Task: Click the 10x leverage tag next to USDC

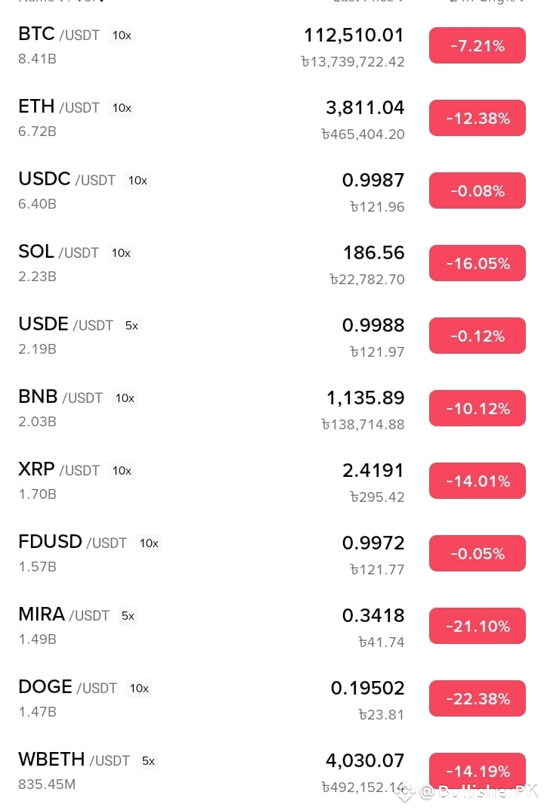Action: (x=138, y=181)
